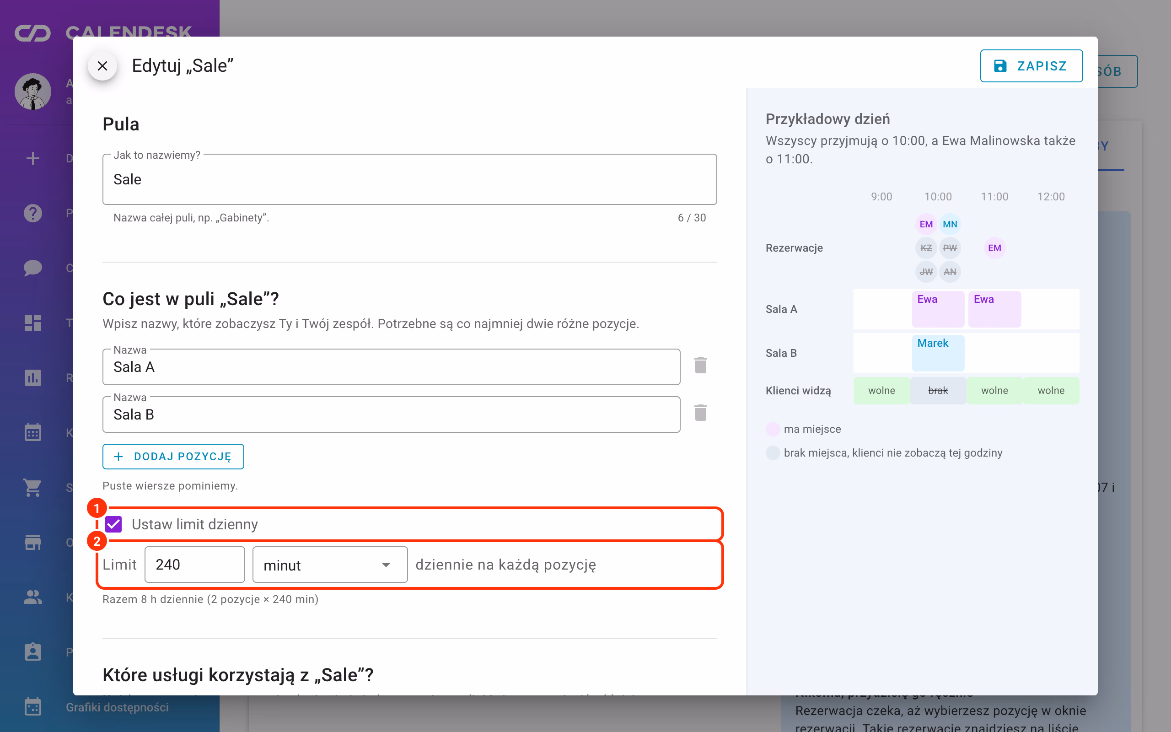The width and height of the screenshot is (1171, 732).
Task: Click the 'brak' slot in Klienci widzą
Action: click(938, 391)
